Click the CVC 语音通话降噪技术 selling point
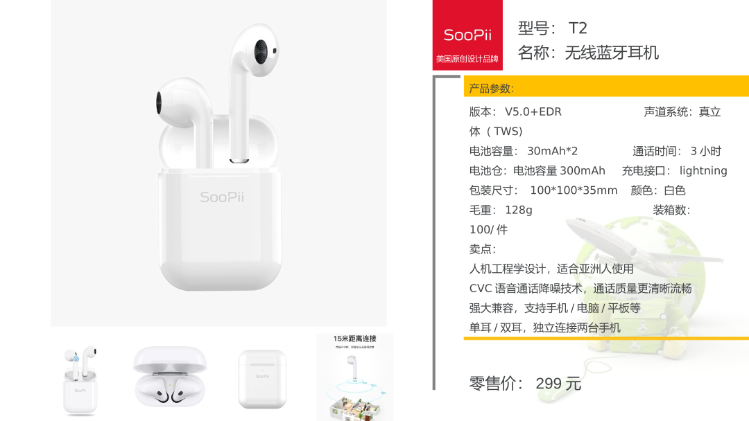Image resolution: width=749 pixels, height=421 pixels. point(580,289)
